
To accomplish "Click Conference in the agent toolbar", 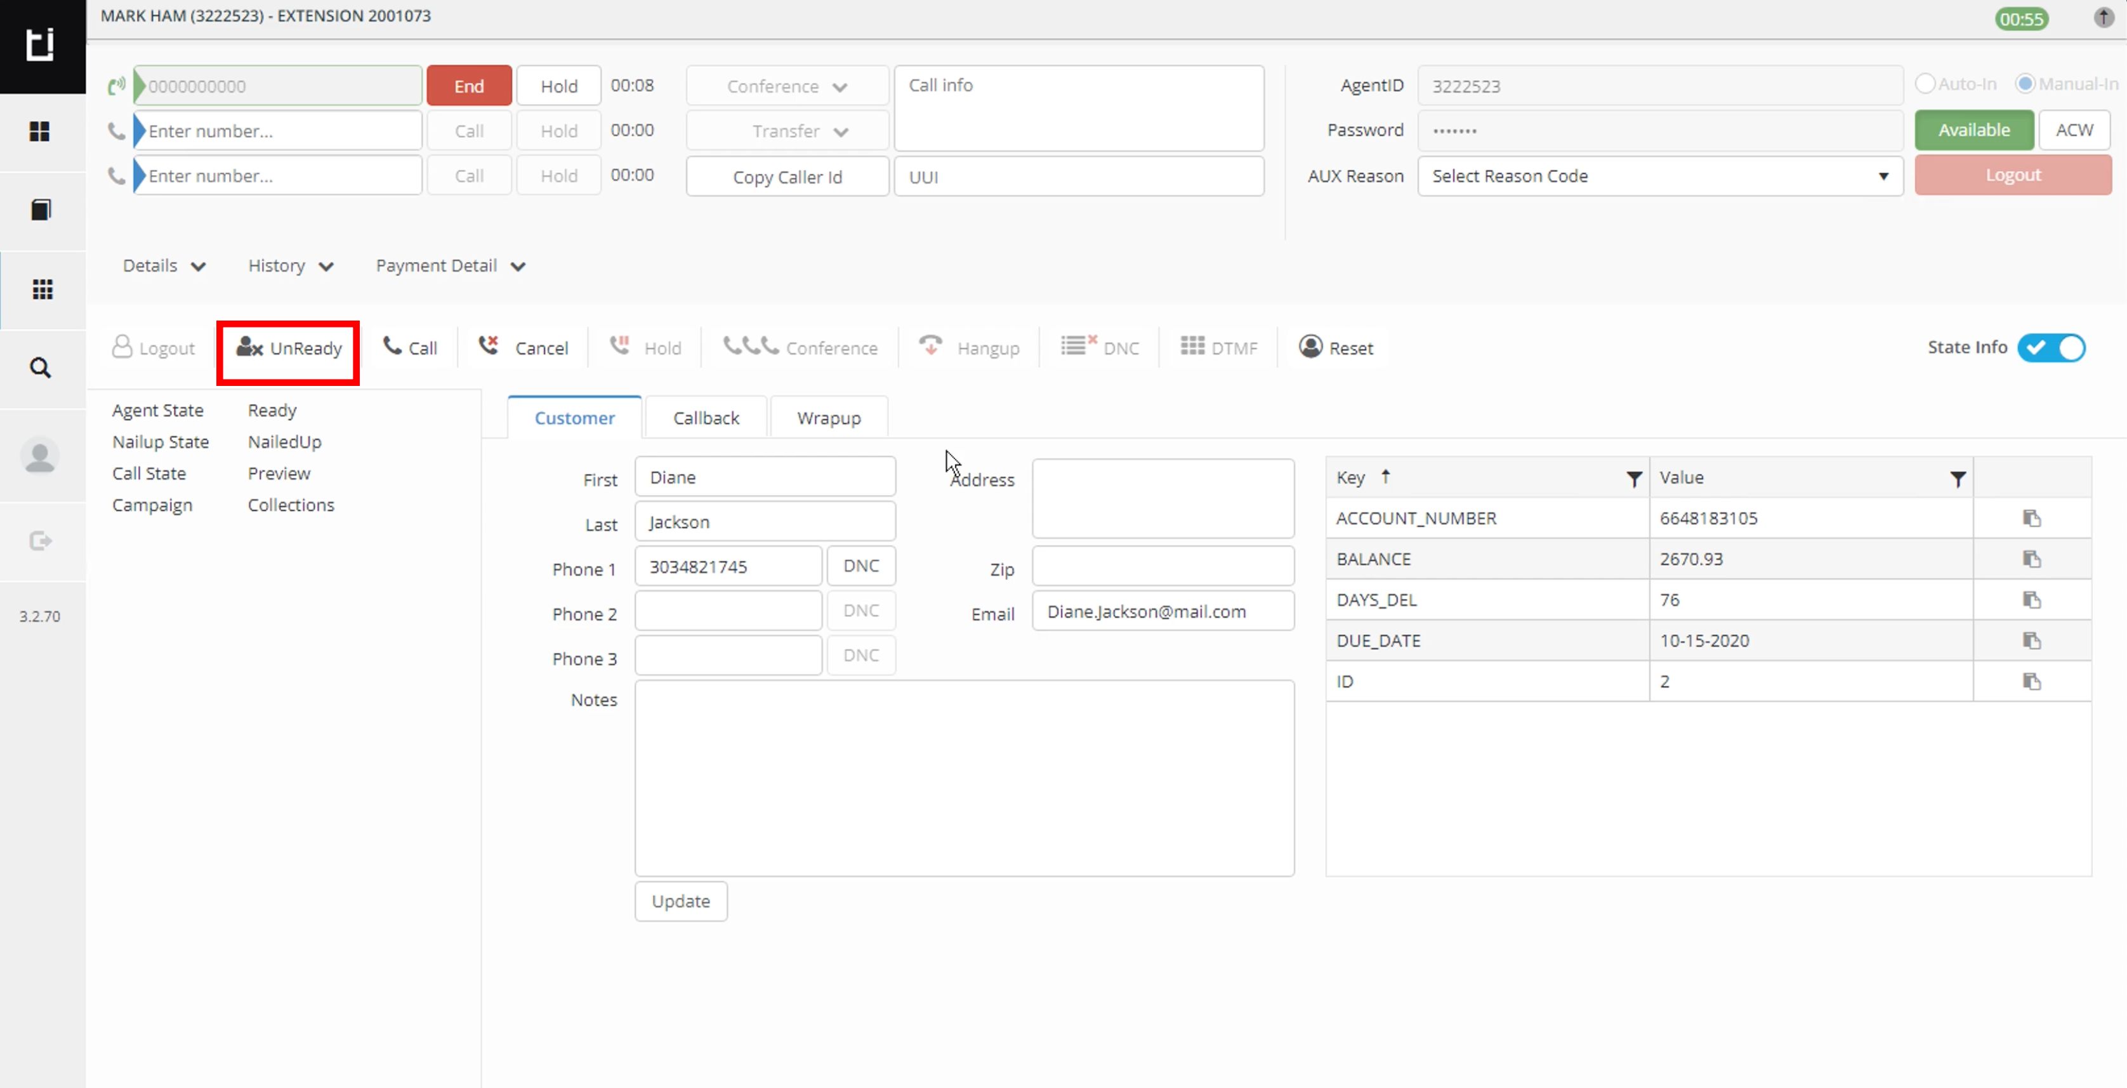I will (x=800, y=348).
